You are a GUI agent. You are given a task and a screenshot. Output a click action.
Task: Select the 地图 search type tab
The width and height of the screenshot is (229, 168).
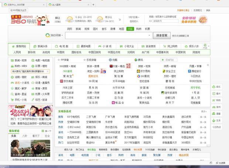(x=122, y=29)
